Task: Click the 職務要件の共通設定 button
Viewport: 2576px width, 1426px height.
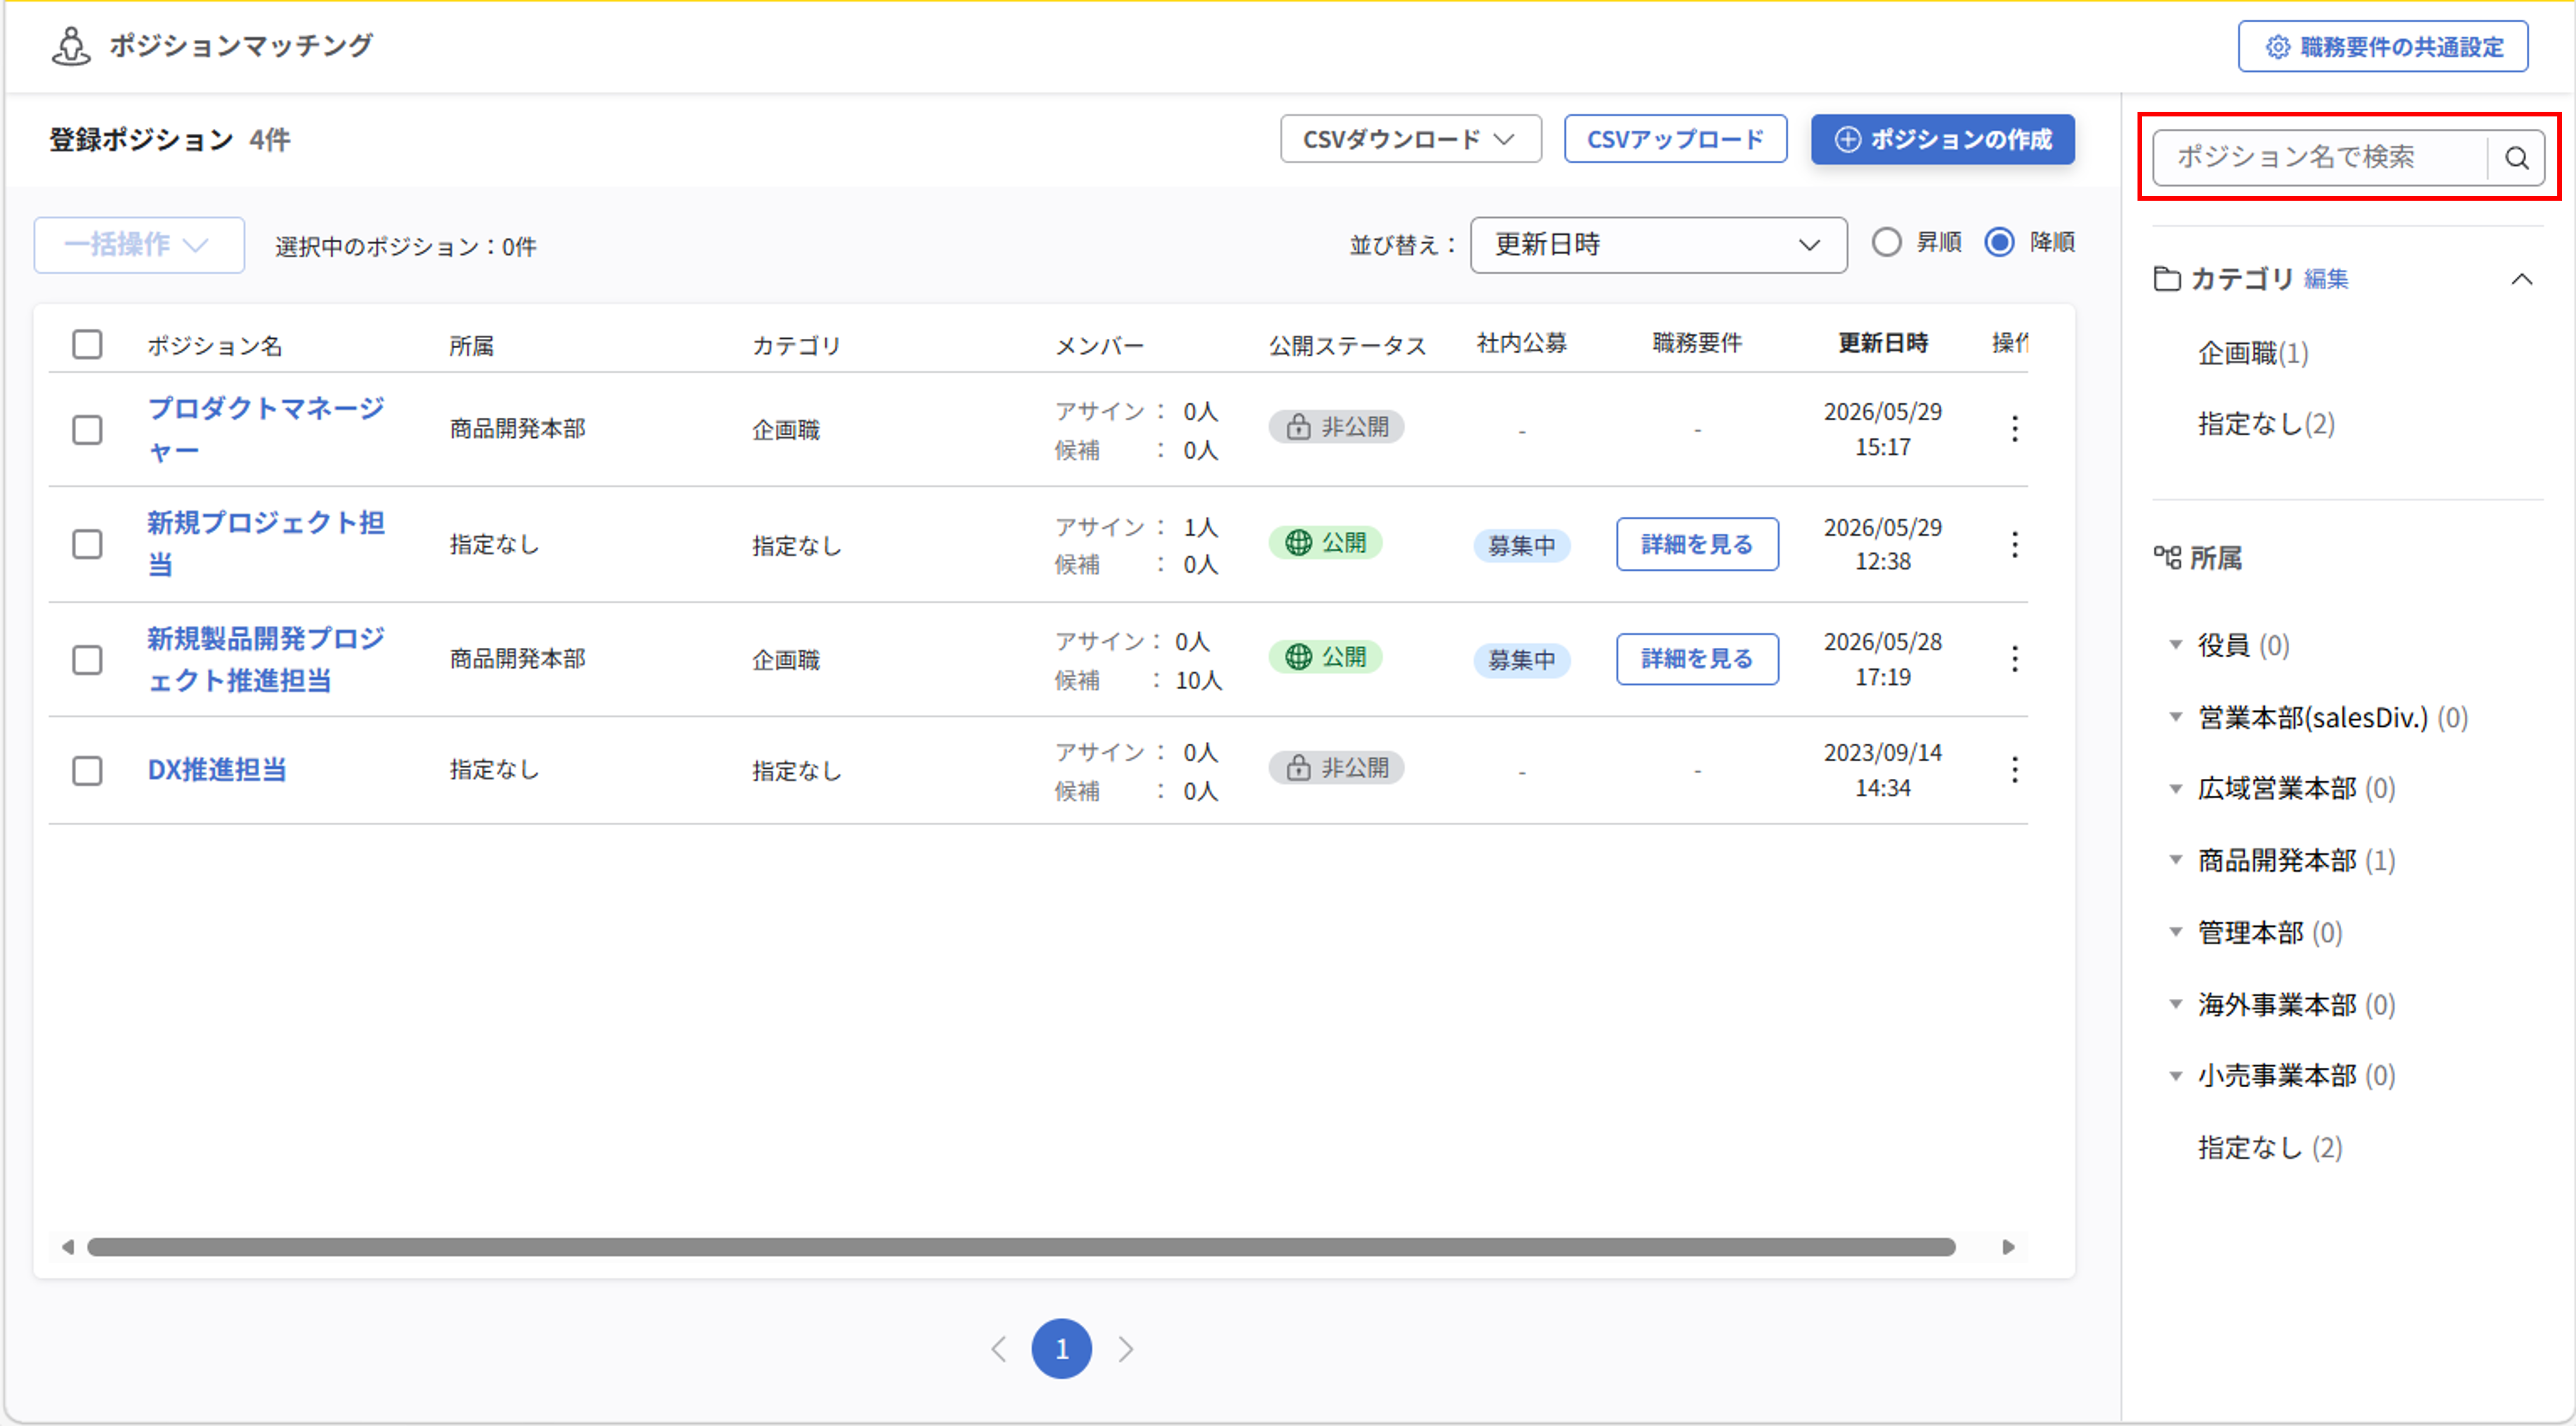Action: (x=2382, y=46)
